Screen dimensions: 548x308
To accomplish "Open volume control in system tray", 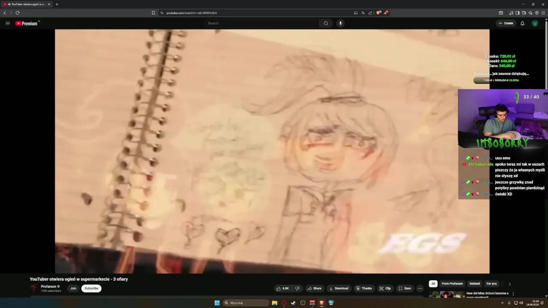I will tap(521, 303).
